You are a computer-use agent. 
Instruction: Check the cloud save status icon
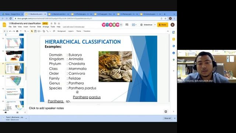(x=59, y=23)
